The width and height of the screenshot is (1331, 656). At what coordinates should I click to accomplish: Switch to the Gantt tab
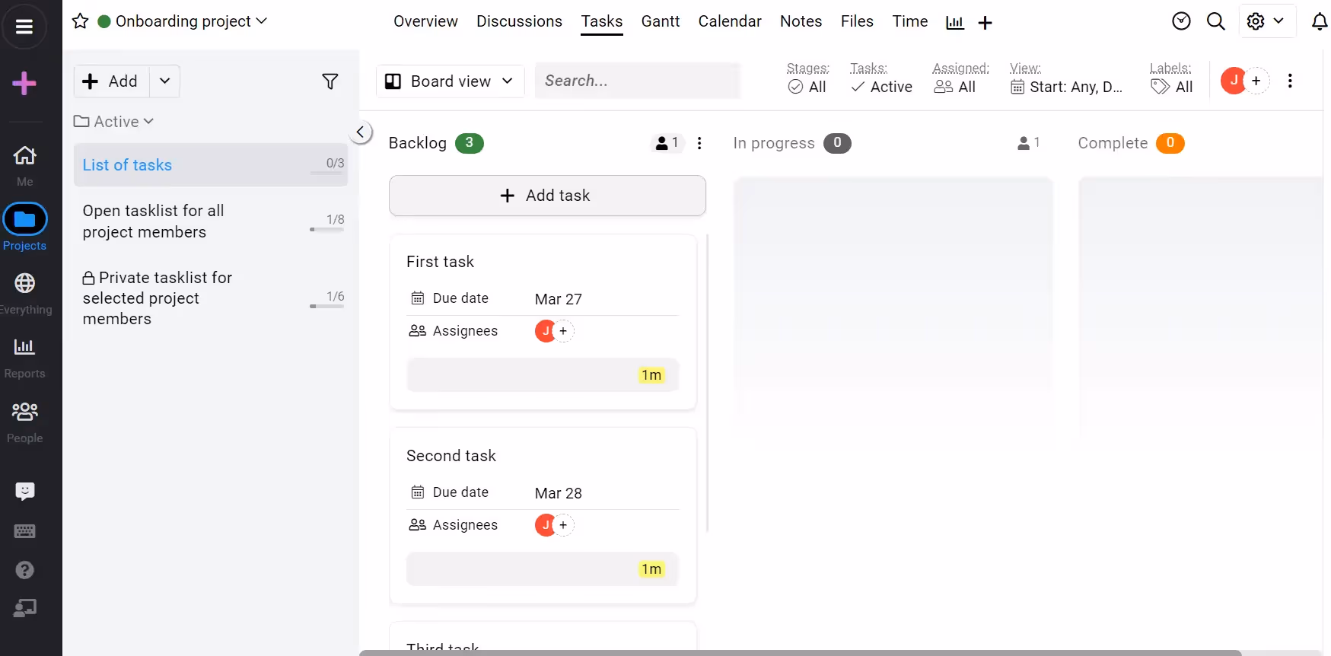tap(660, 21)
